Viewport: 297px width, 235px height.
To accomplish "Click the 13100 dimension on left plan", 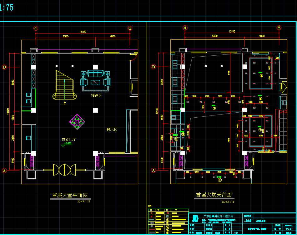I will coord(83,32).
